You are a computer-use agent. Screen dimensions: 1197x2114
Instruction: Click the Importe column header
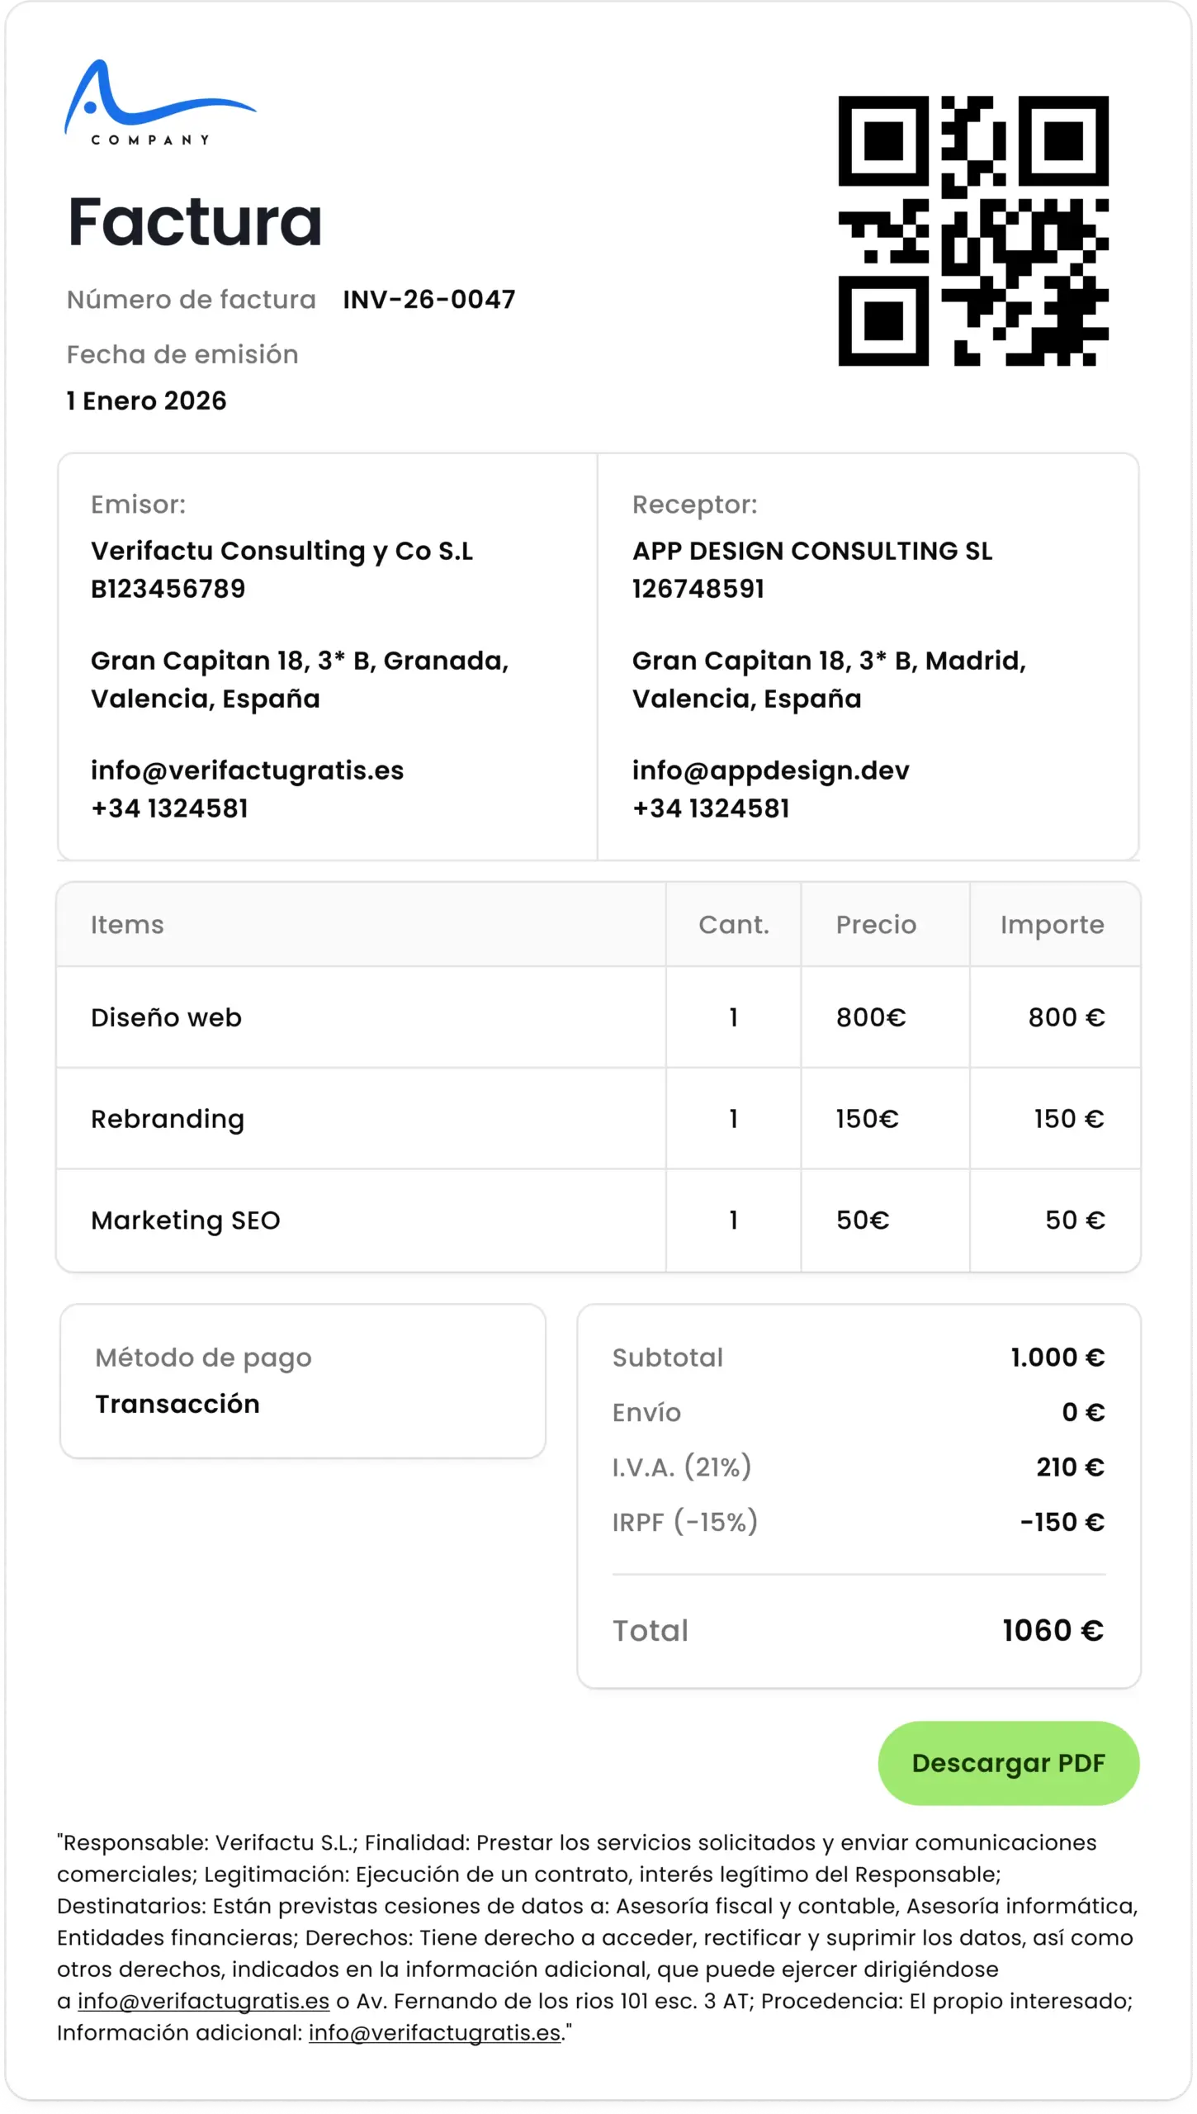point(1052,925)
